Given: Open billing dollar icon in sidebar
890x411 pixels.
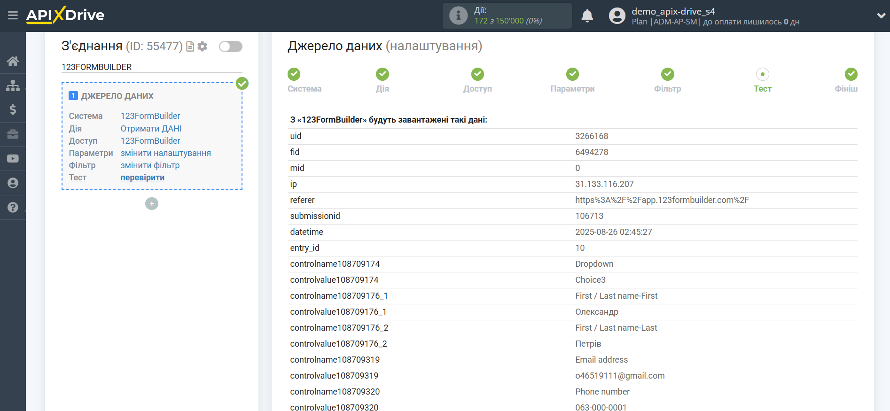Looking at the screenshot, I should pyautogui.click(x=13, y=110).
